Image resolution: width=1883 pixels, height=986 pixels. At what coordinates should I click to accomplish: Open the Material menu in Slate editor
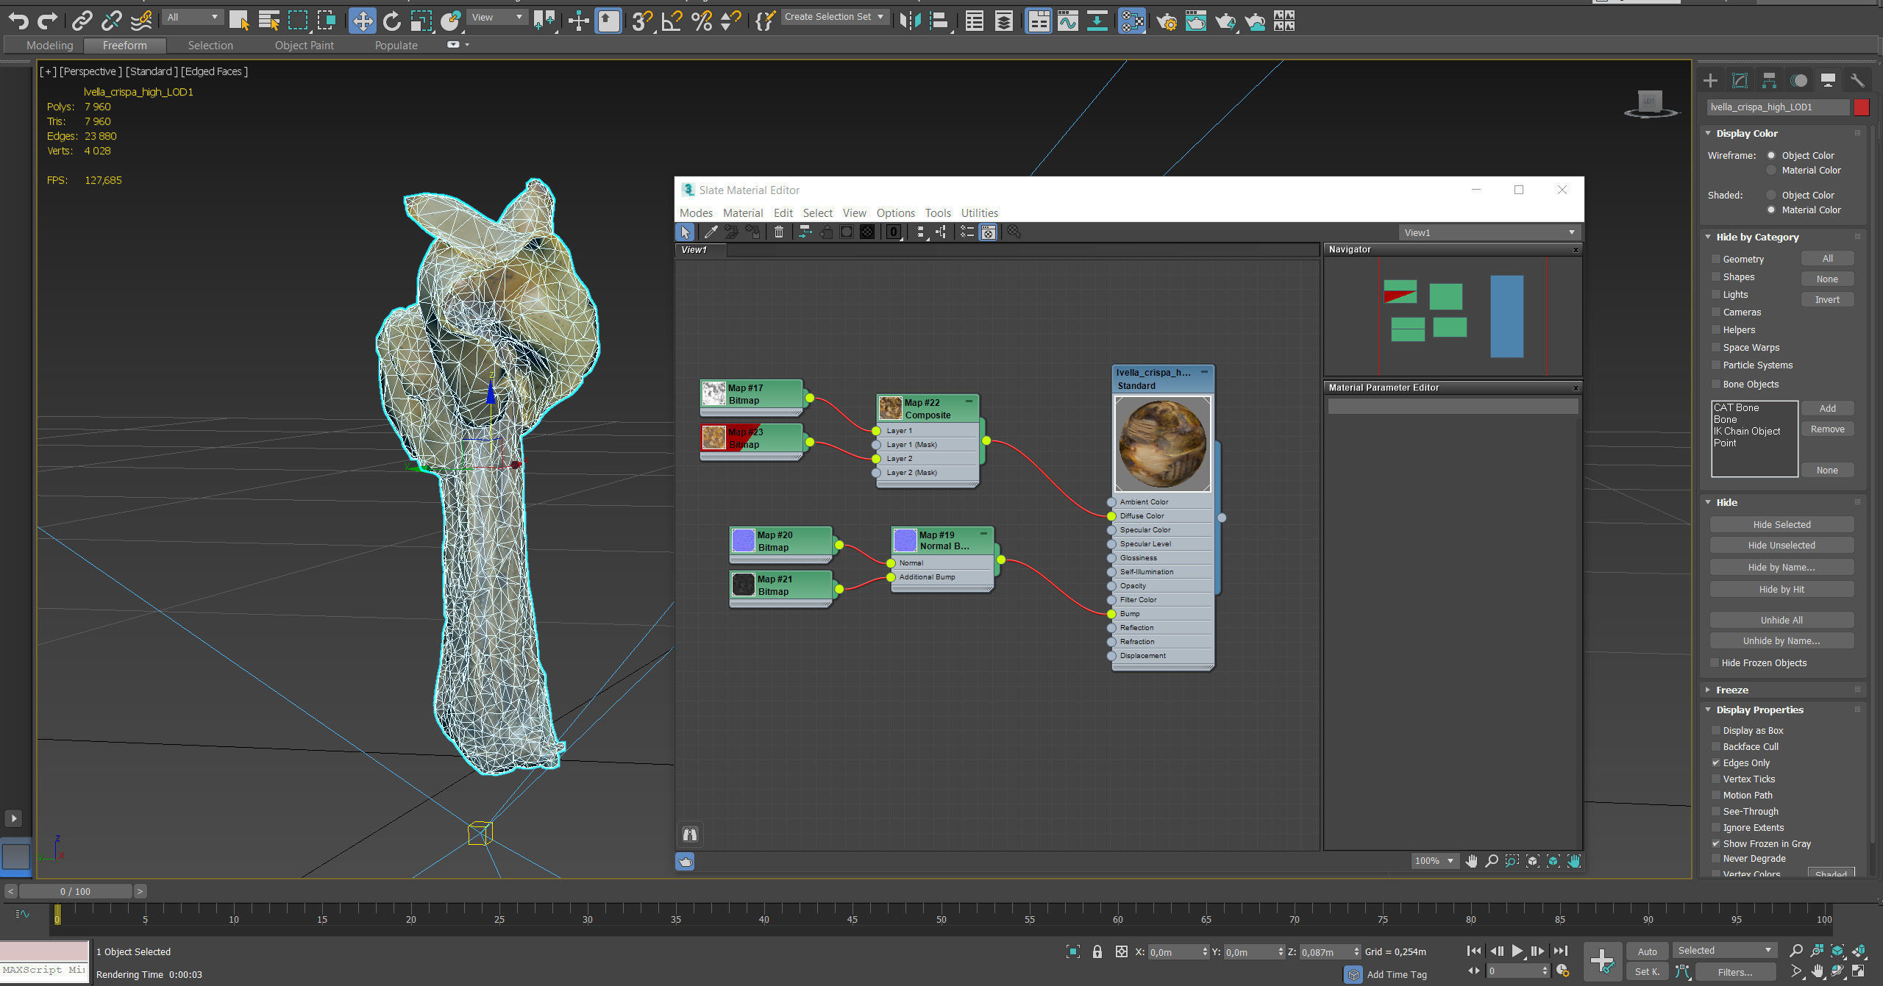pyautogui.click(x=743, y=212)
